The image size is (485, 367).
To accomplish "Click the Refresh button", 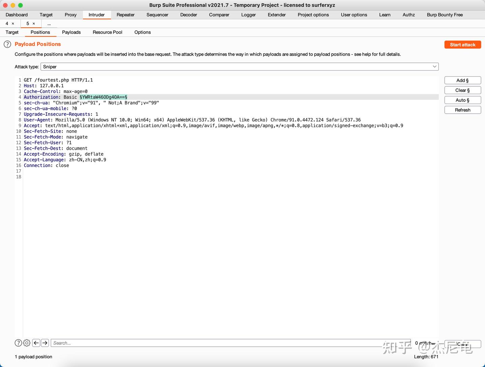I will tap(463, 110).
